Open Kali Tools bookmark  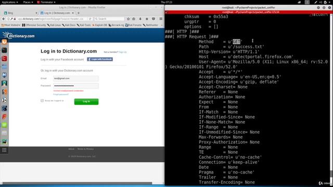coord(84,25)
